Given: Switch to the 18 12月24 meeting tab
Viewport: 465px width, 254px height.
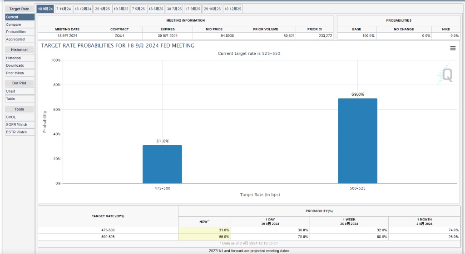Looking at the screenshot, I should point(83,9).
